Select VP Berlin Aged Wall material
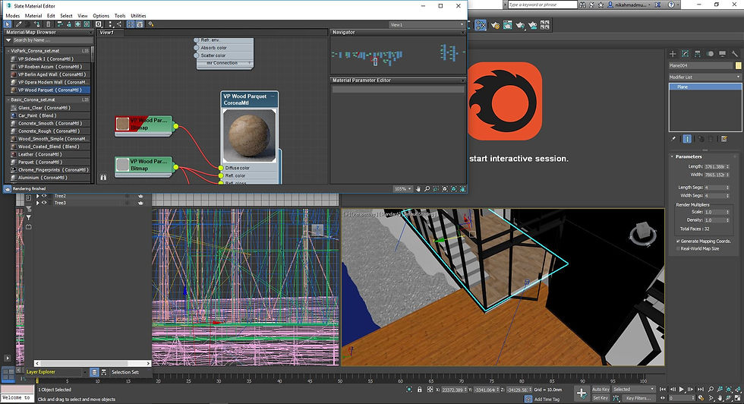The width and height of the screenshot is (744, 404). coord(50,74)
